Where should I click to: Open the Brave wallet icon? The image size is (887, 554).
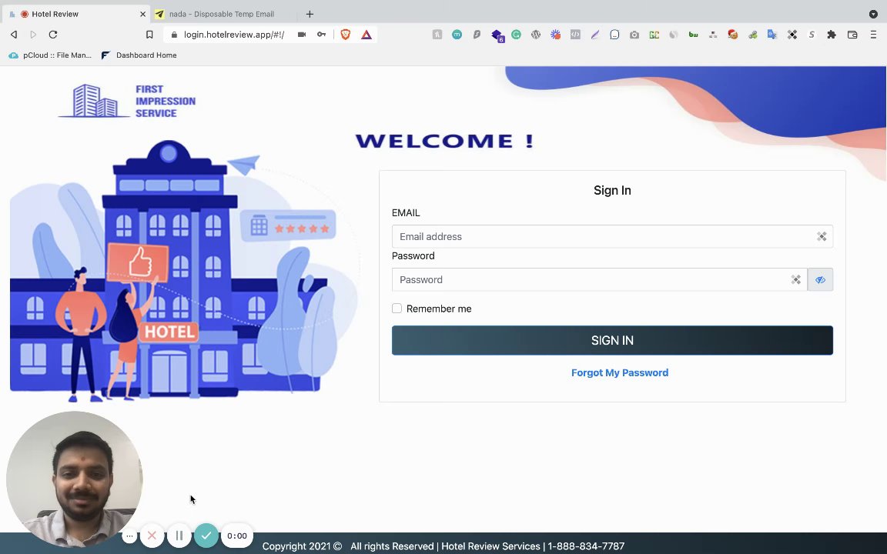(852, 35)
